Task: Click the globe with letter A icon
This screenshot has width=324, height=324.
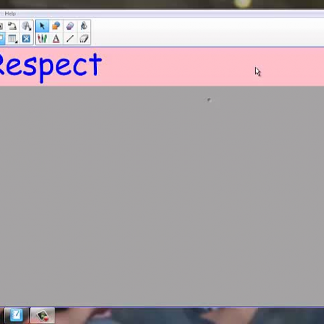Action: tap(27, 26)
